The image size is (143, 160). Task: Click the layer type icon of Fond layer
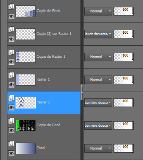[11, 144]
